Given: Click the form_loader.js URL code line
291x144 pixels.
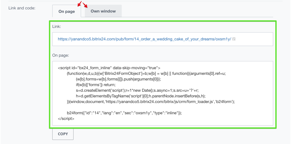Looking at the screenshot, I should click(x=151, y=102).
